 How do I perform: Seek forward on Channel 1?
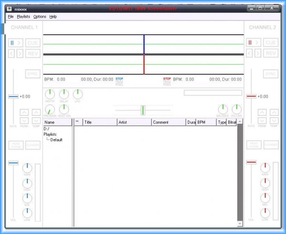click(20, 54)
